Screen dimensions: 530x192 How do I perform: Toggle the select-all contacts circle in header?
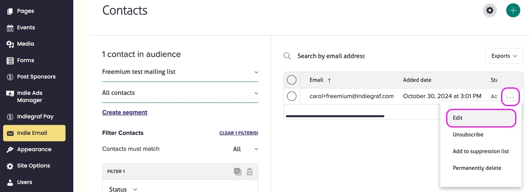click(292, 80)
